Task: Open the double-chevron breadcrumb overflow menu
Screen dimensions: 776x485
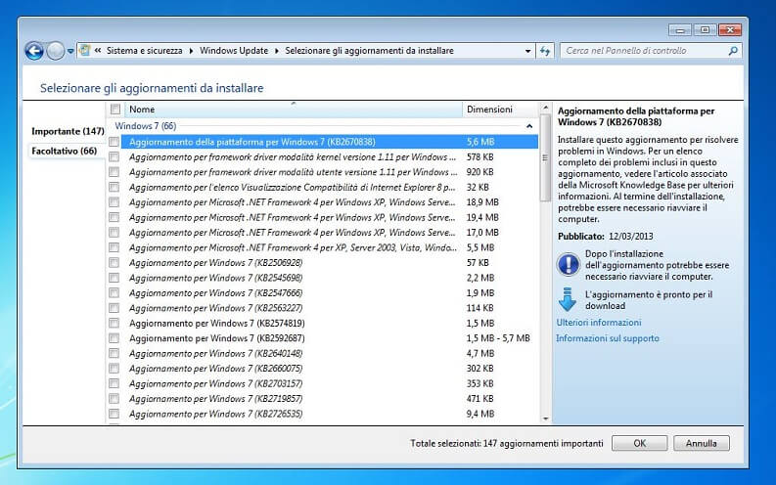Action: [98, 51]
